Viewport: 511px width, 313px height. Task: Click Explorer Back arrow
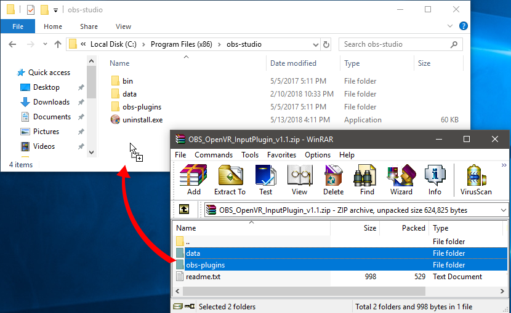(12, 44)
